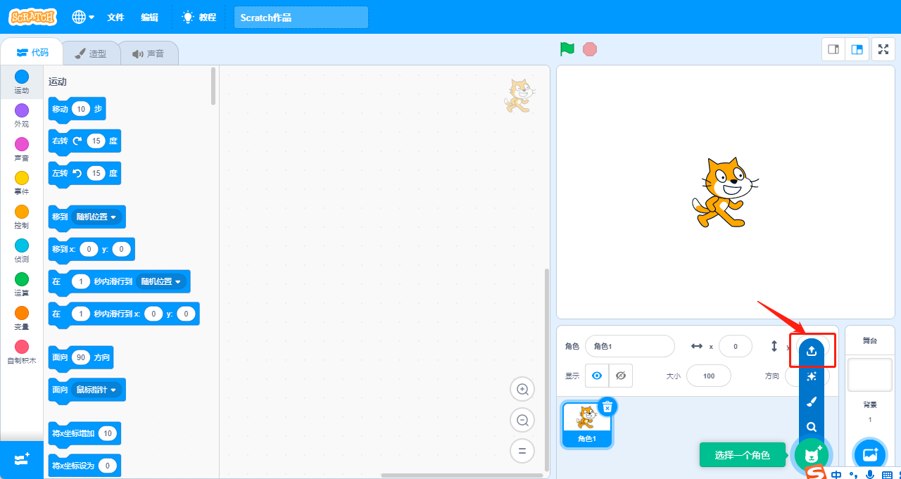Delete 角色1 using trash icon
Screen dimensions: 901x479
(607, 406)
